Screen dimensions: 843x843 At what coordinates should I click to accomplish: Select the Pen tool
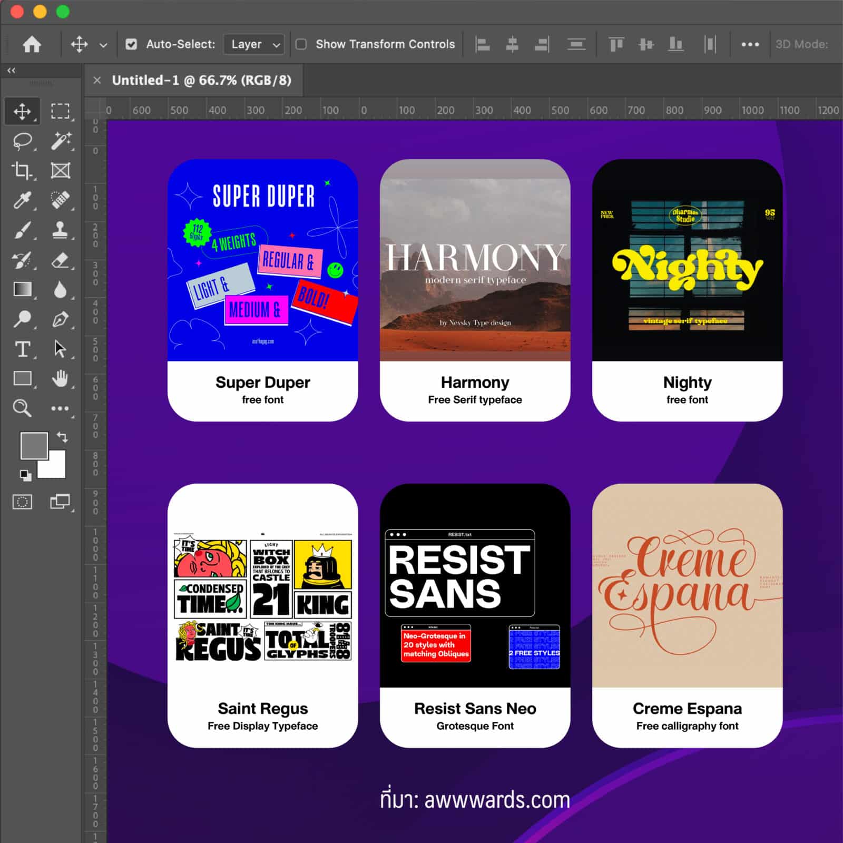click(x=60, y=319)
